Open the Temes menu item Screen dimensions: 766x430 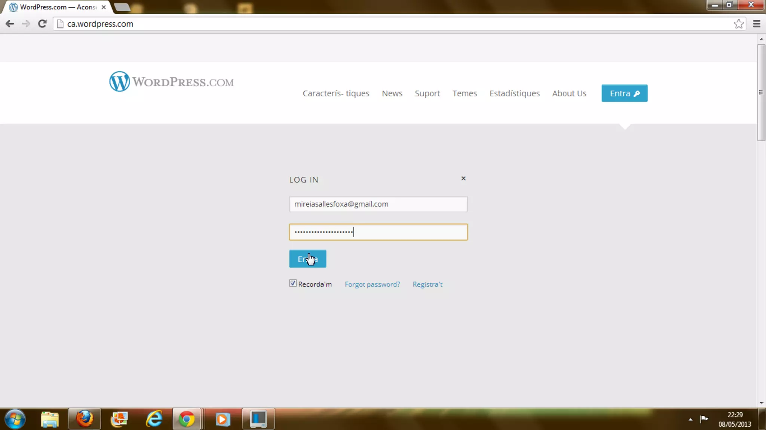point(465,93)
